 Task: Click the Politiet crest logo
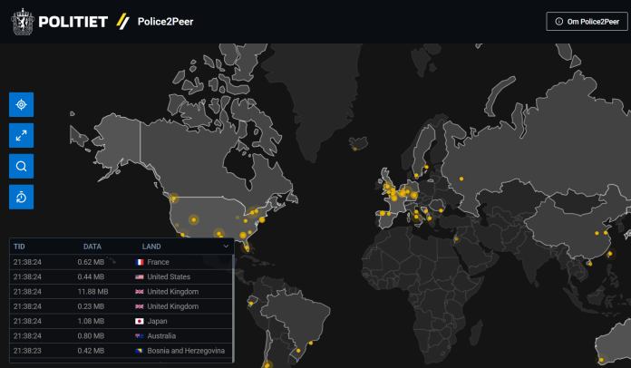point(24,21)
